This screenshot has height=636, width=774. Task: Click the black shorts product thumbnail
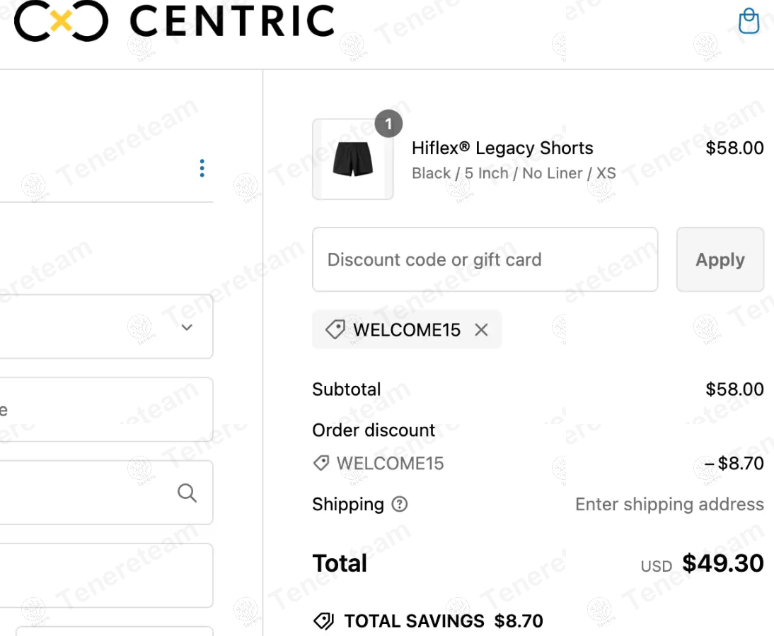pos(352,160)
